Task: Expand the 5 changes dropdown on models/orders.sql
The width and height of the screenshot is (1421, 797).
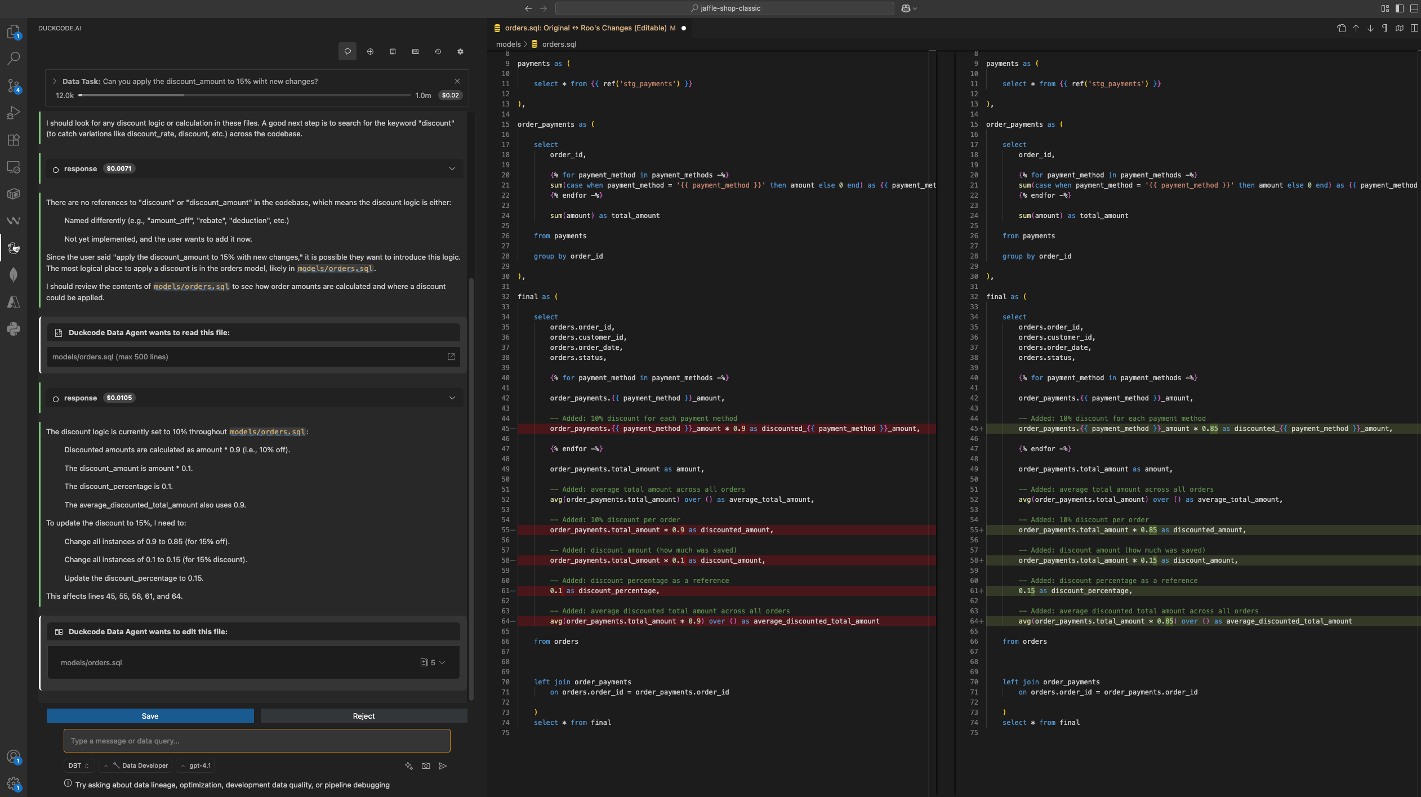Action: click(x=433, y=662)
